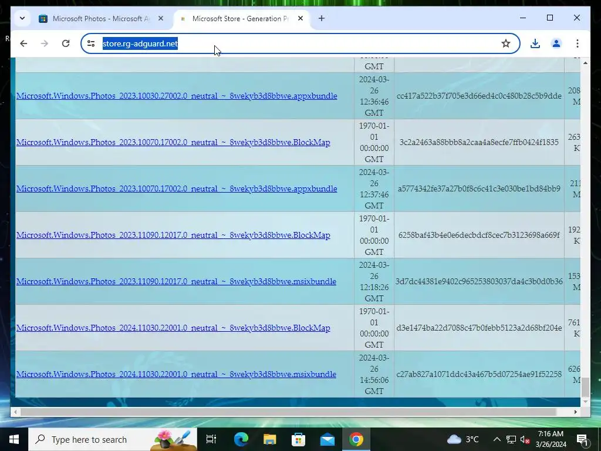Click the store.rg-adguard.net address bar

point(300,43)
